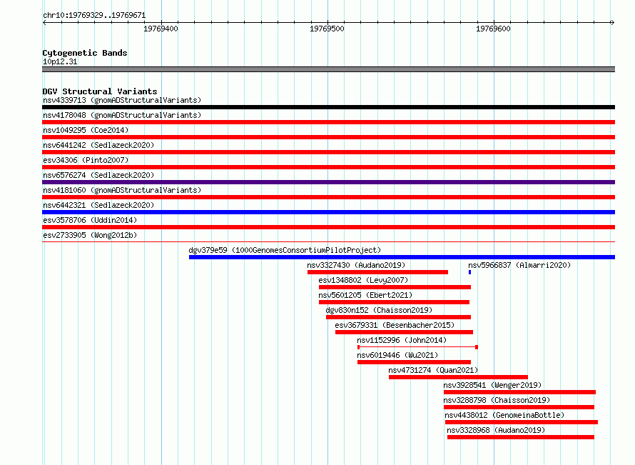Select the dgv830n152 red bar
The height and width of the screenshot is (465, 635).
tap(399, 317)
